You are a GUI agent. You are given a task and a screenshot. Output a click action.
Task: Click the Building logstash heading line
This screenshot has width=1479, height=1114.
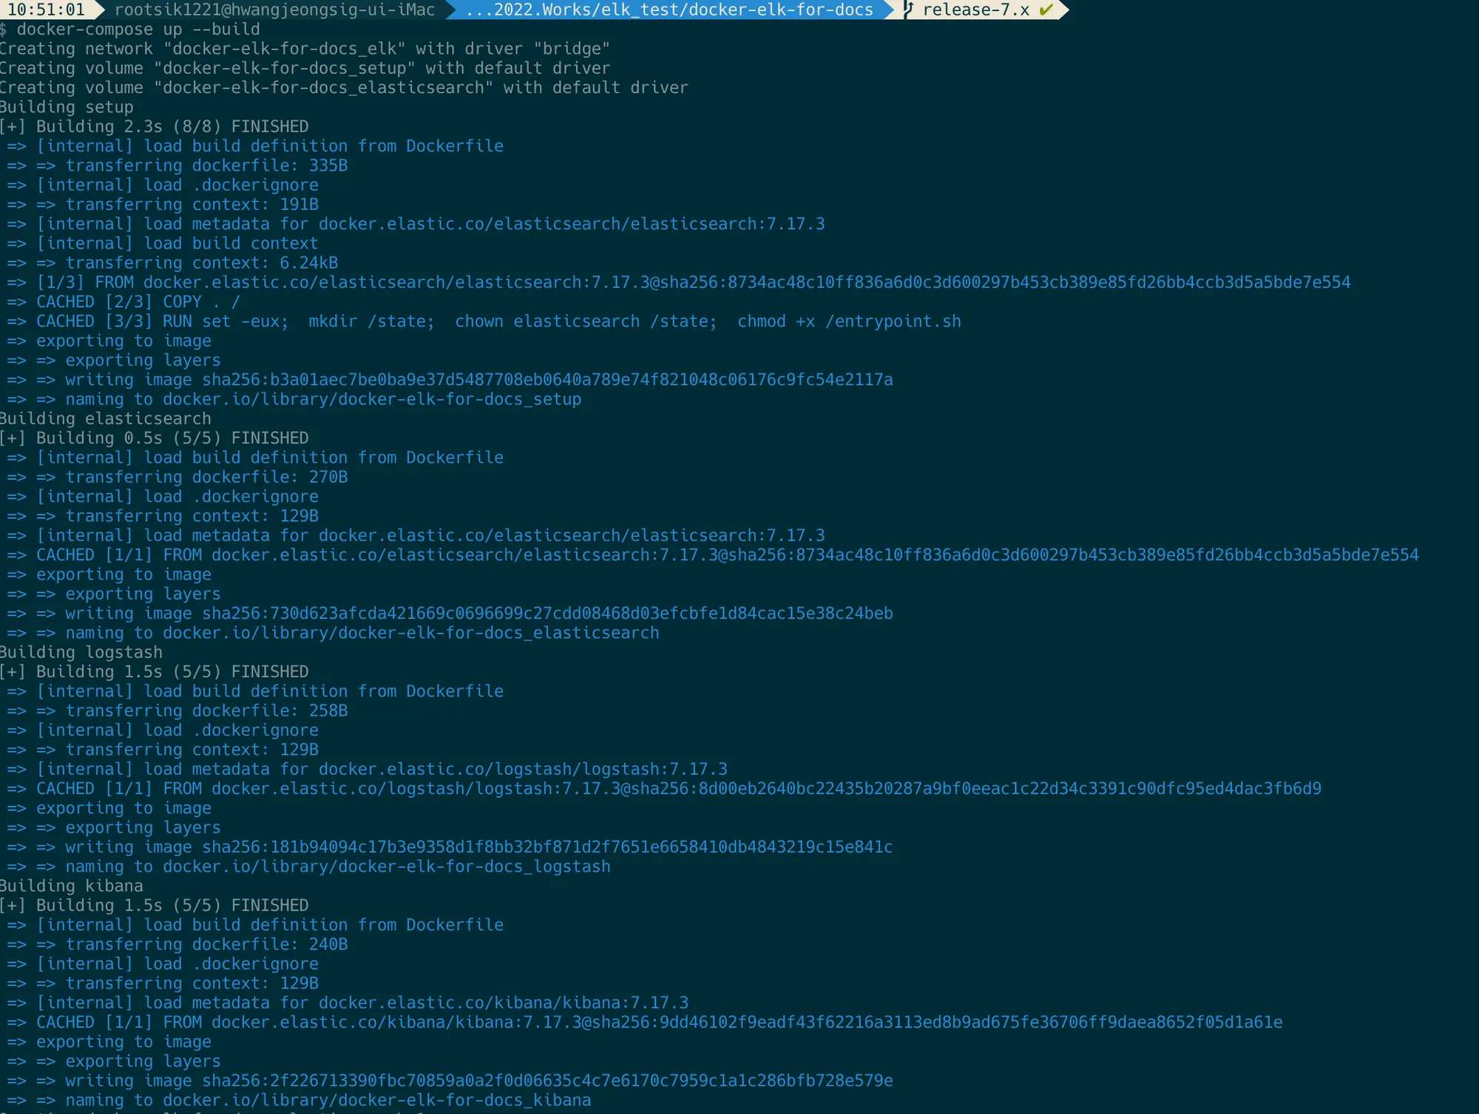81,652
